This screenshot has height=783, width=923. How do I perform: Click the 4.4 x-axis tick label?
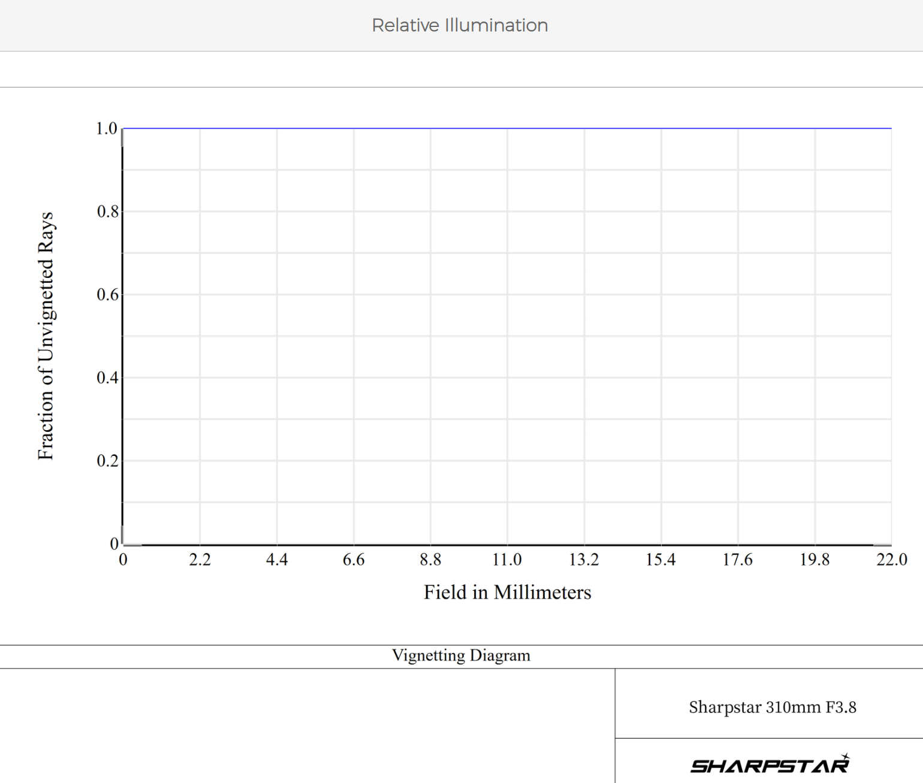276,560
